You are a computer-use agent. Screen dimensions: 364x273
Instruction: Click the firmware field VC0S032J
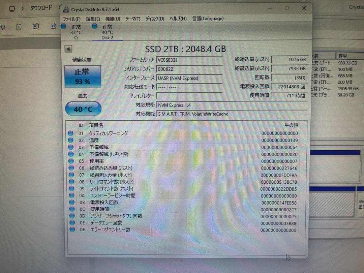[189, 60]
